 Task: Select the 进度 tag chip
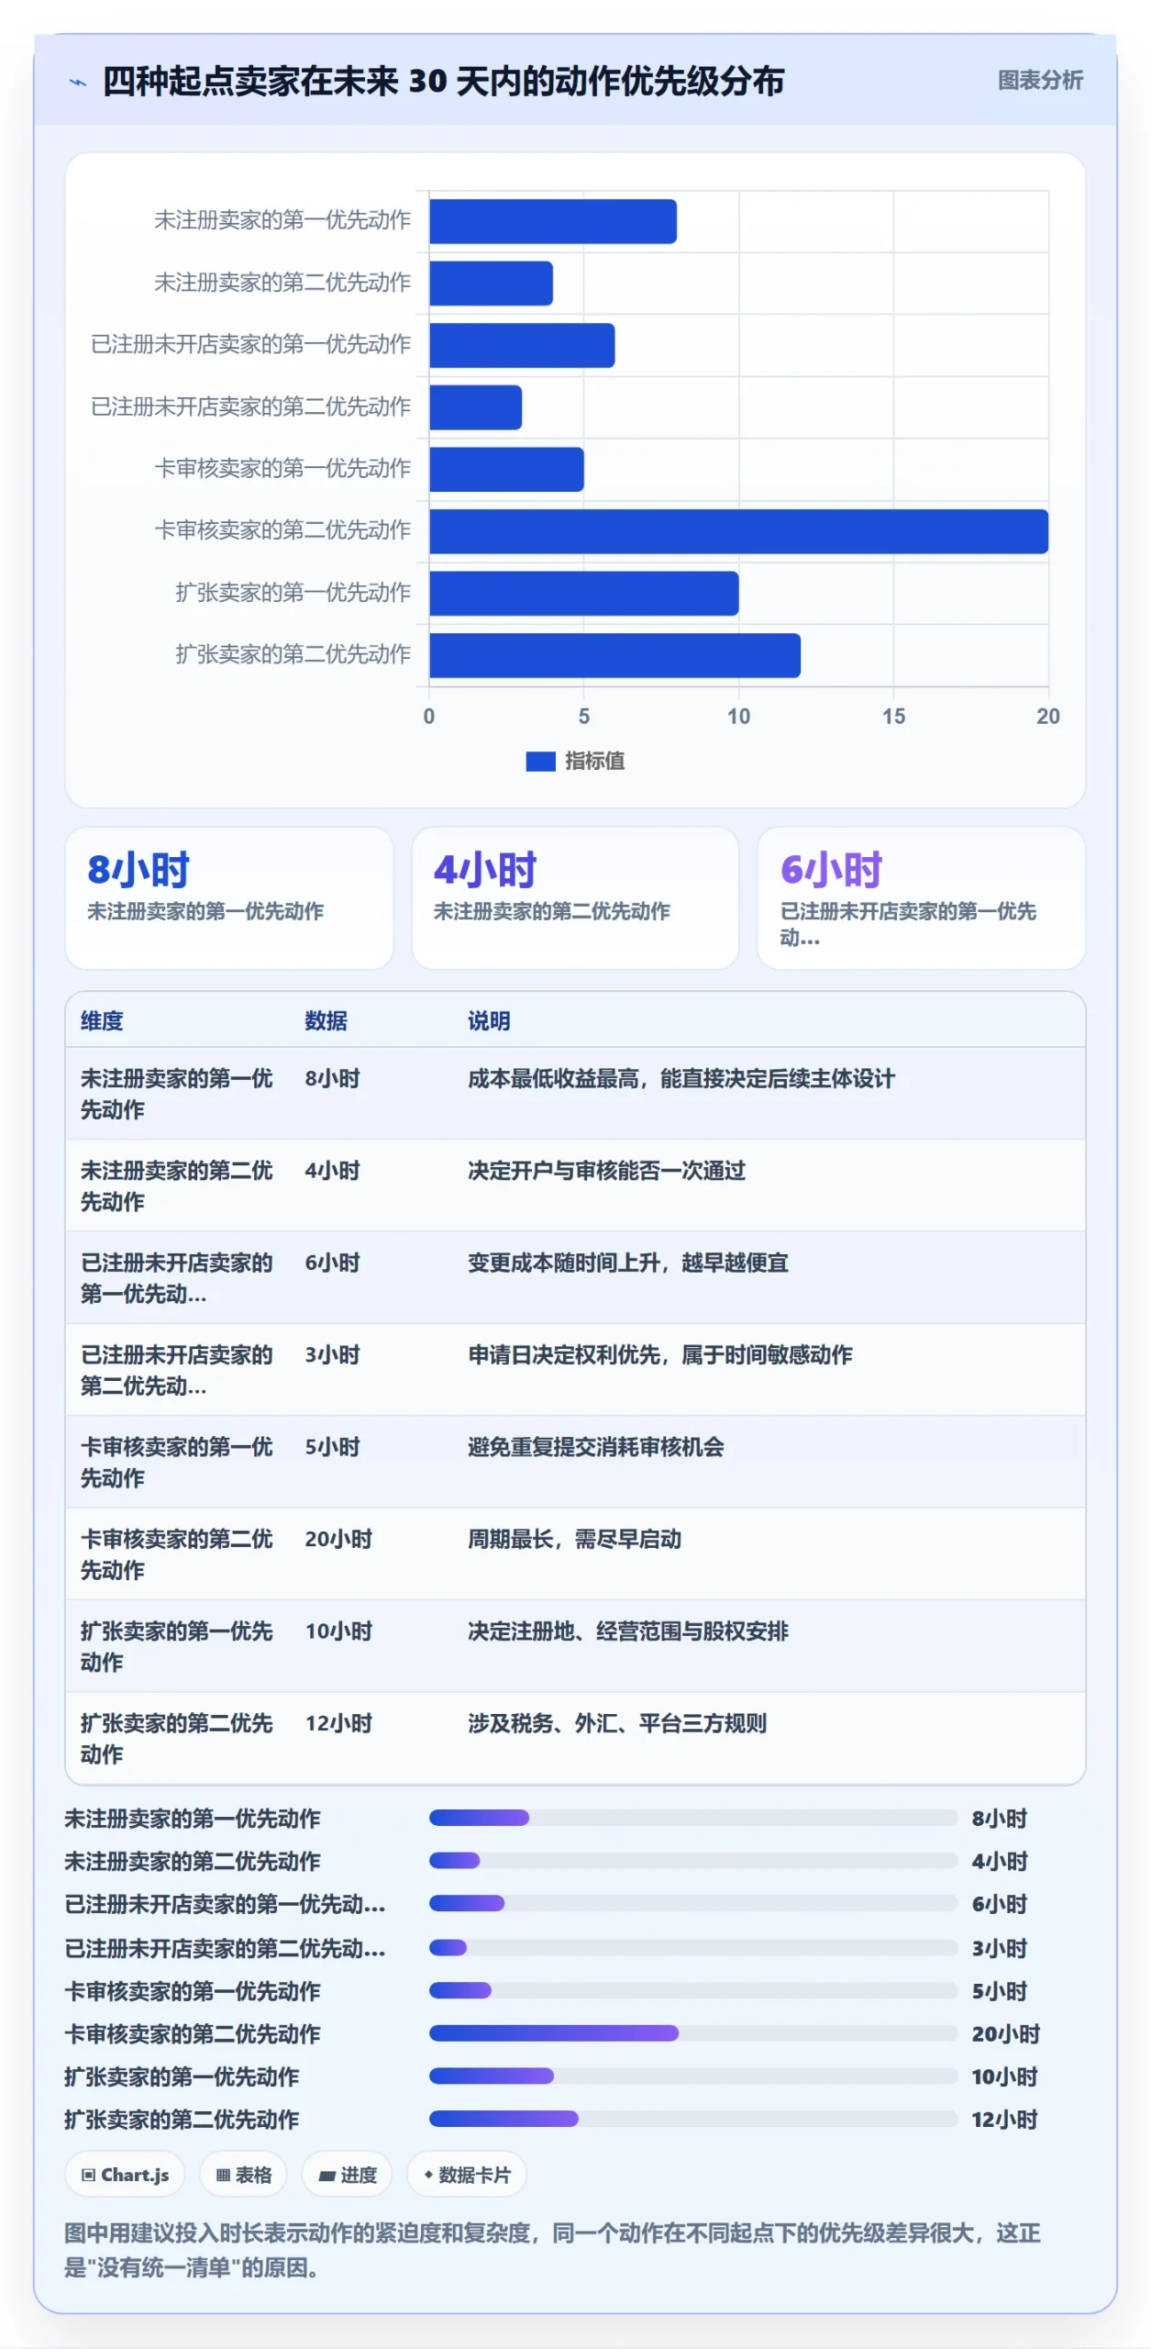pos(347,2174)
